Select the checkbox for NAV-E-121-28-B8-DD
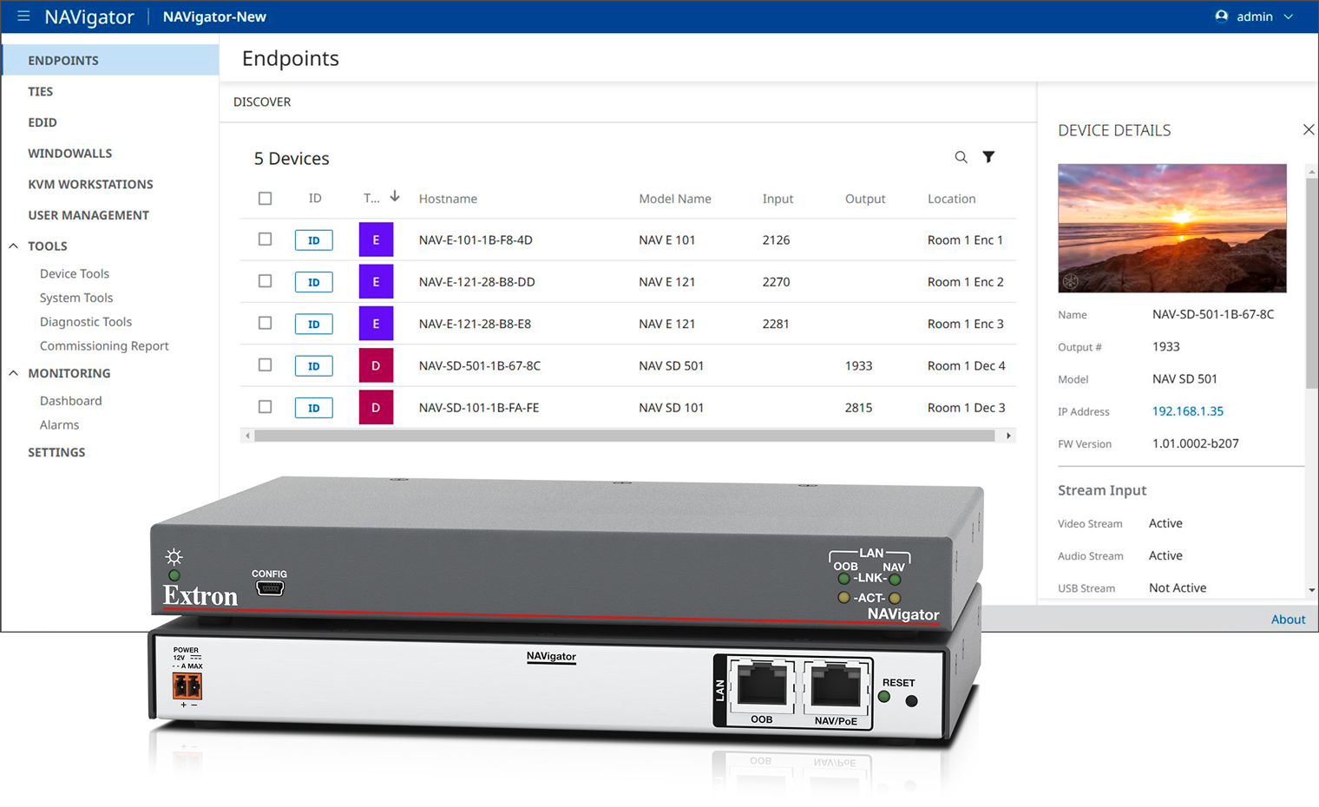Image resolution: width=1319 pixels, height=807 pixels. pyautogui.click(x=265, y=281)
